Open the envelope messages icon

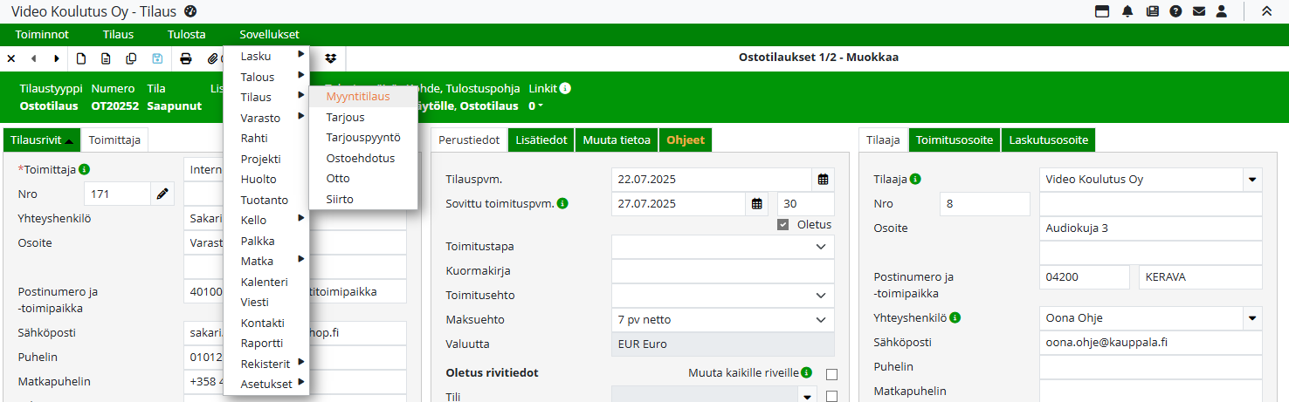point(1199,11)
